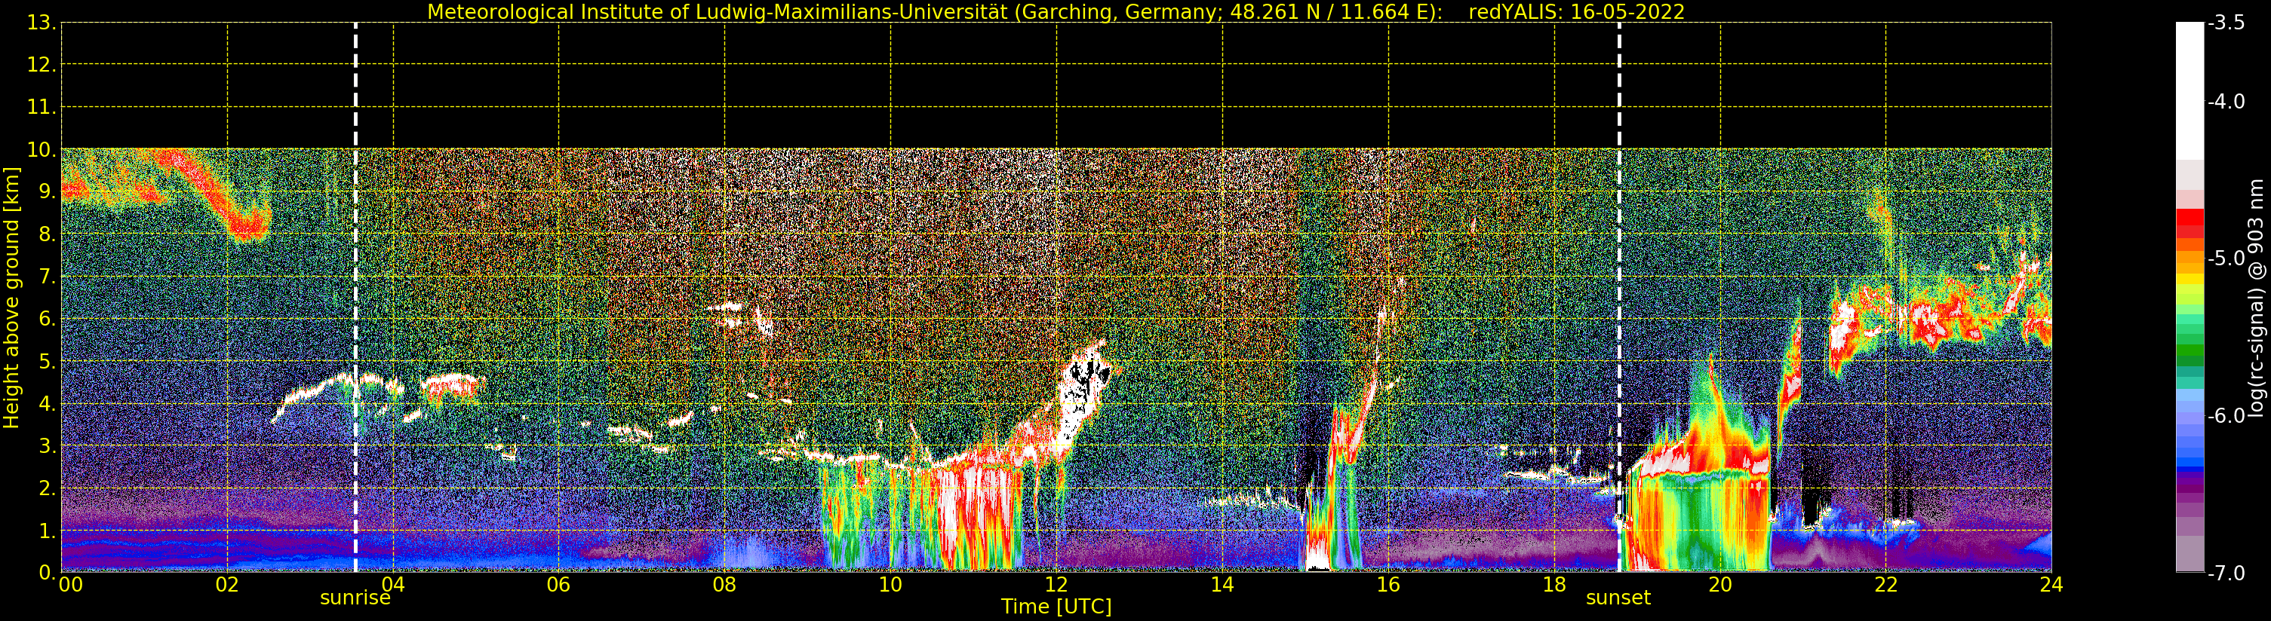Click the 'Height above ground [km]' axis label
2271x621 pixels.
tap(11, 298)
